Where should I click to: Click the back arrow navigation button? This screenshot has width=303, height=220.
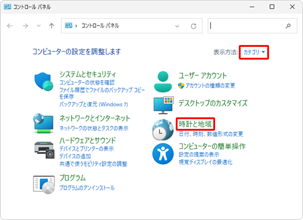tap(10, 26)
